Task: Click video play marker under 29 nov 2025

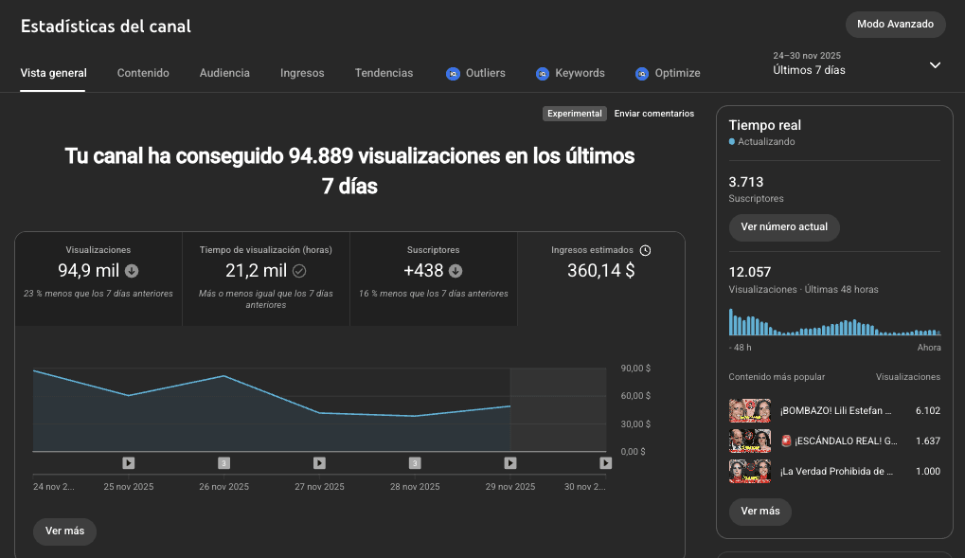Action: click(x=510, y=462)
